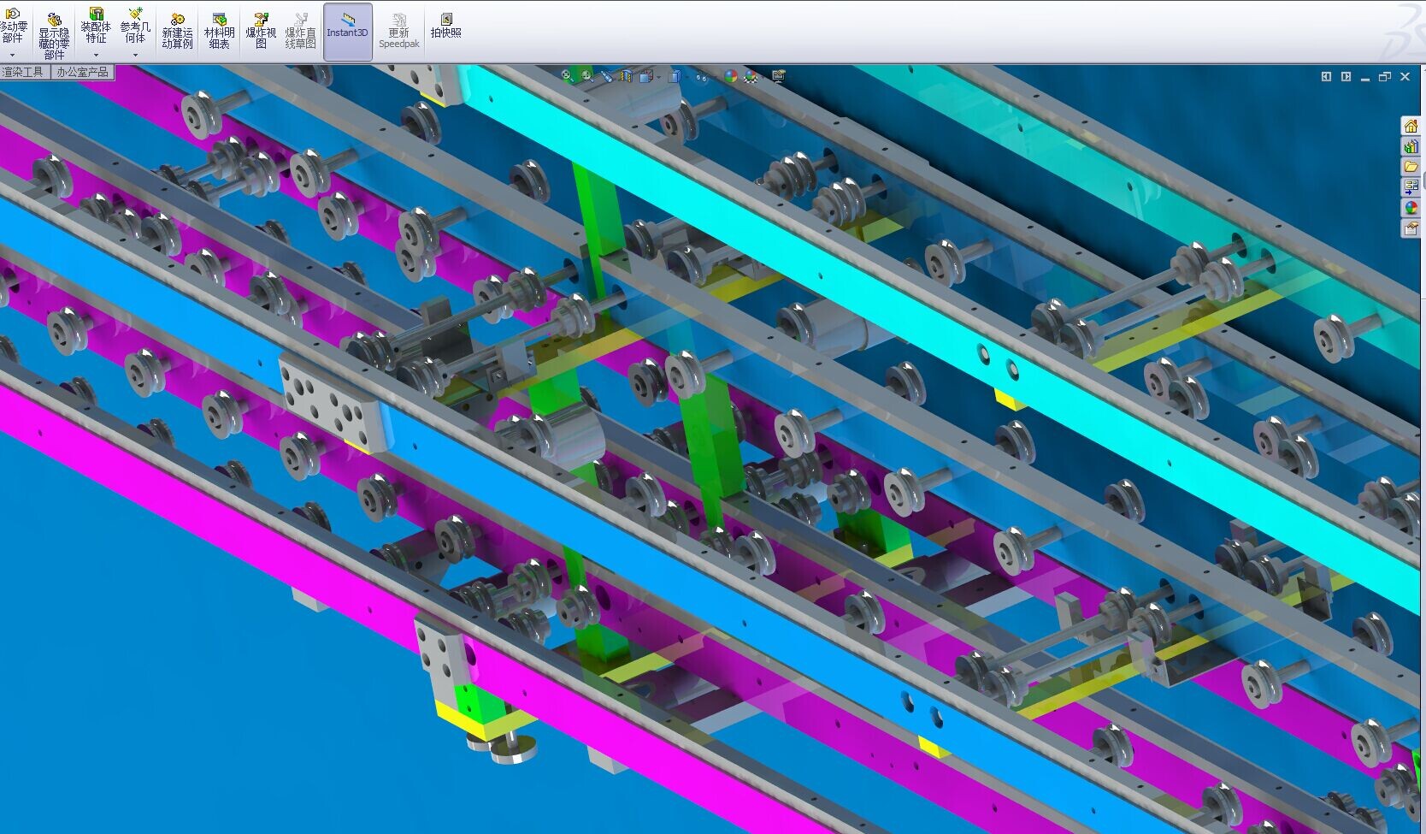Click left panel-split arrow button

click(x=1326, y=77)
